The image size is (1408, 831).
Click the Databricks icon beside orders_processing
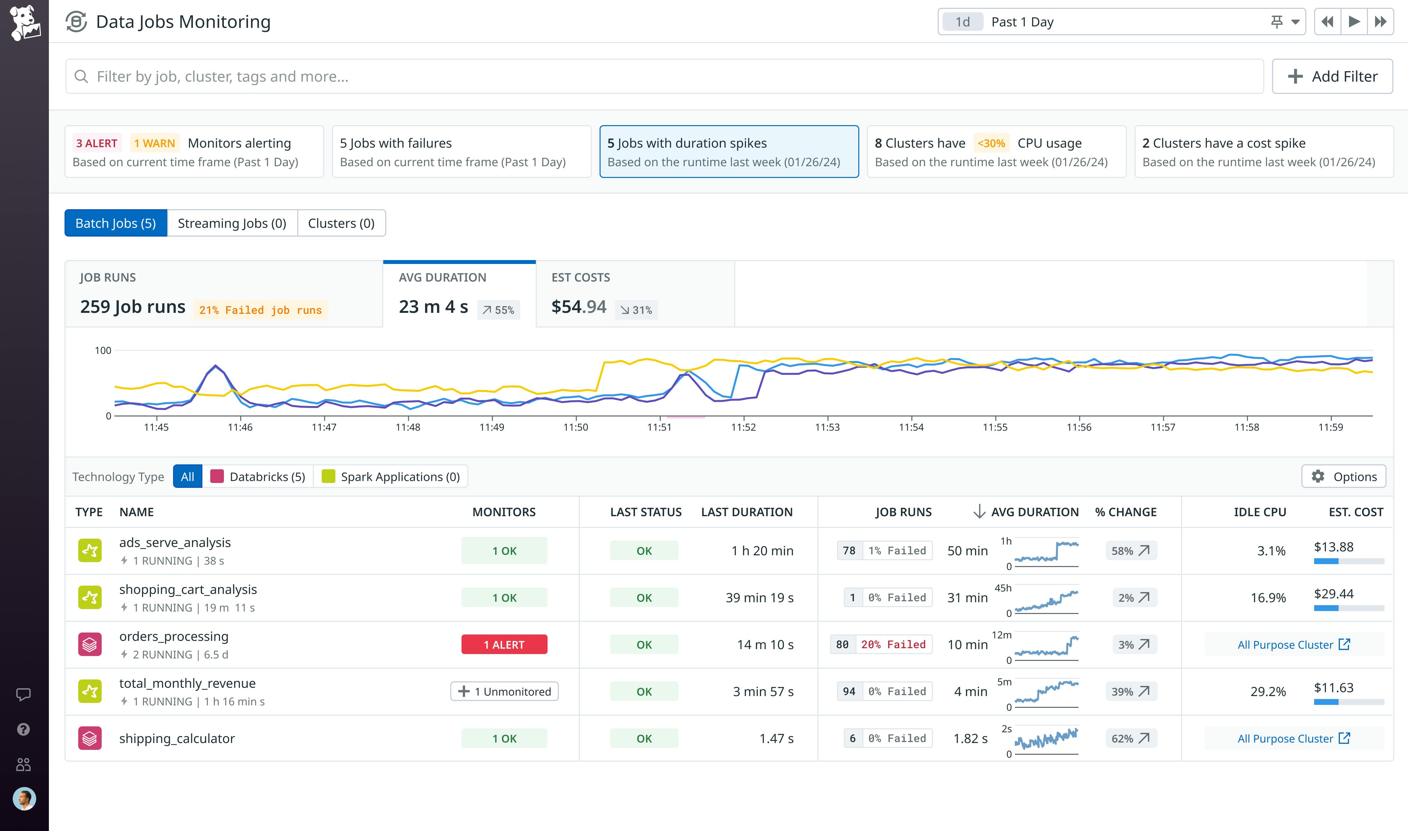click(90, 645)
